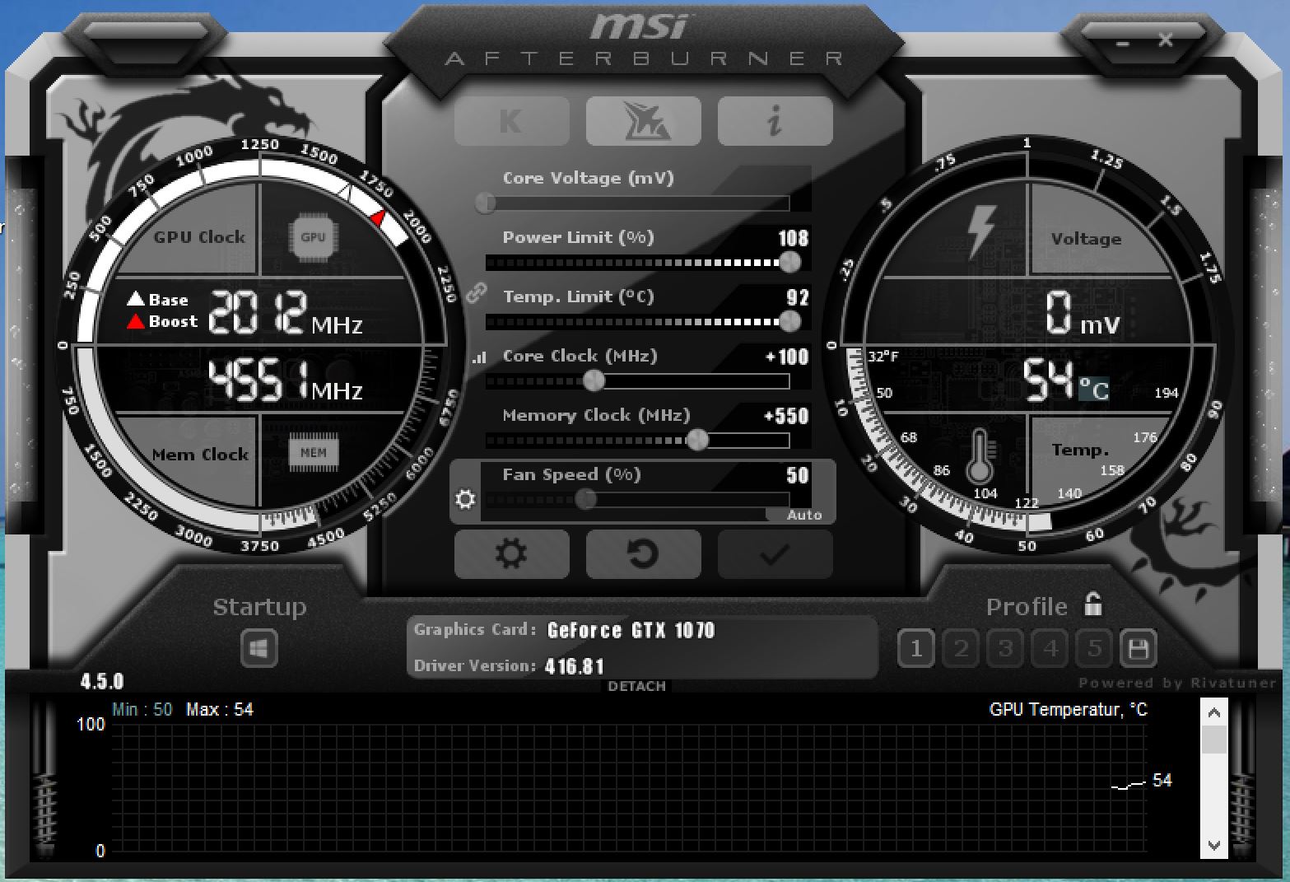The height and width of the screenshot is (882, 1290).
Task: Click the GPU Temperatur, °C graph label
Action: [x=1068, y=710]
